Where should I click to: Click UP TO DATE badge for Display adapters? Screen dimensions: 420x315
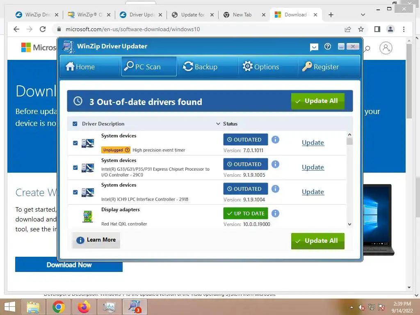(x=245, y=213)
